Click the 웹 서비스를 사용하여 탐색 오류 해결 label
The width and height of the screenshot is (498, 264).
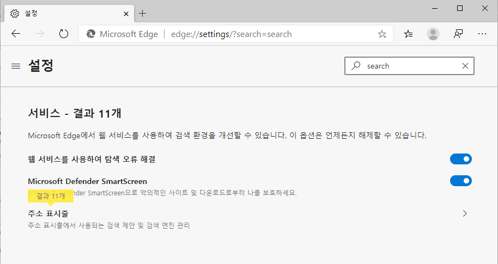tap(92, 159)
